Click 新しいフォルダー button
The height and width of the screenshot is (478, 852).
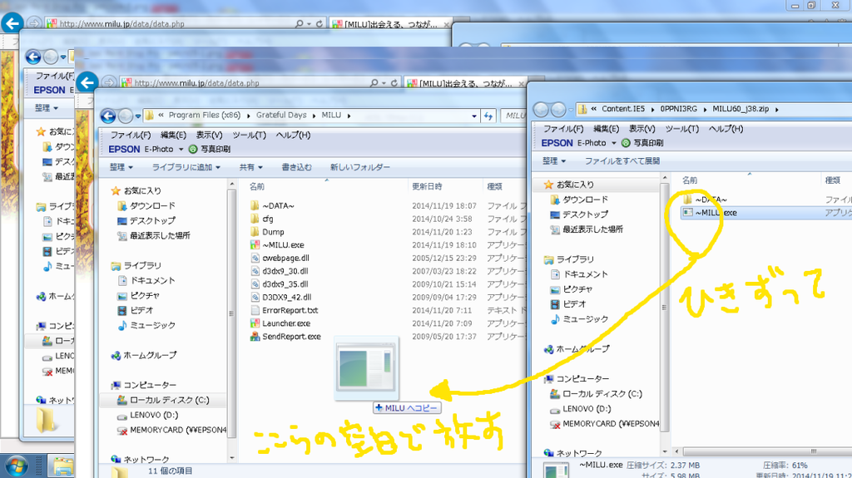(x=360, y=167)
